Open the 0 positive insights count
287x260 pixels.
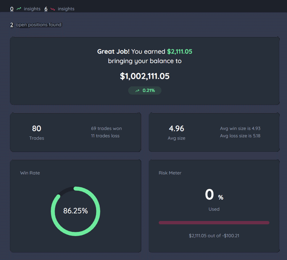click(12, 9)
